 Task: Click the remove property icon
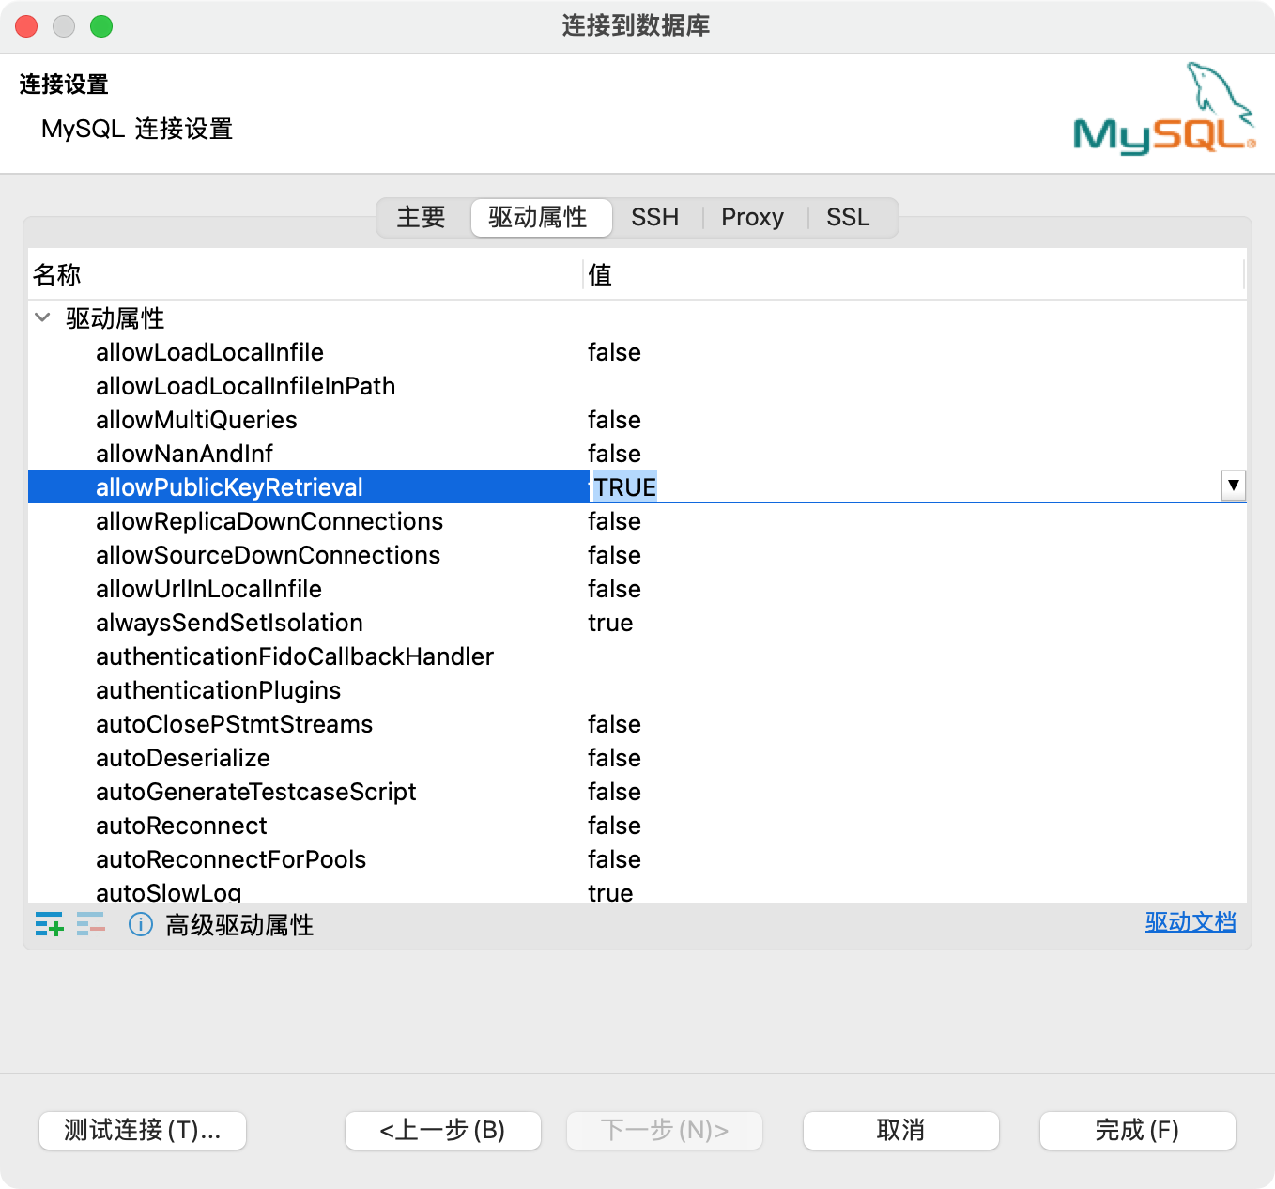tap(90, 924)
